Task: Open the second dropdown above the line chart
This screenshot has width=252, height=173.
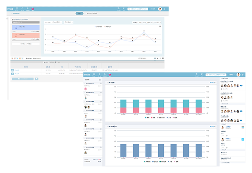Action: pos(68,22)
